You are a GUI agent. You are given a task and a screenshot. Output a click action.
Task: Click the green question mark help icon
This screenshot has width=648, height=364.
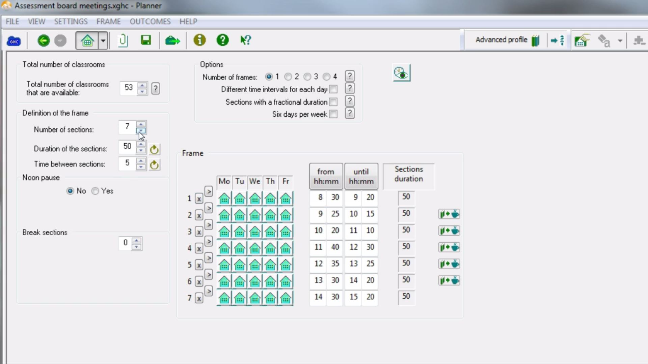tap(222, 40)
